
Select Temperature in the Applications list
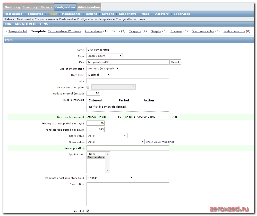[x=96, y=157]
